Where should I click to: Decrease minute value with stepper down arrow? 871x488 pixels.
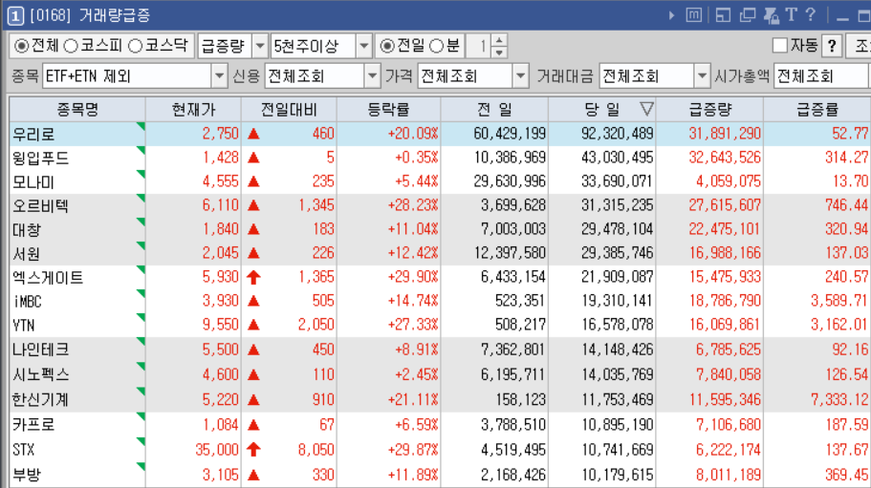[499, 52]
